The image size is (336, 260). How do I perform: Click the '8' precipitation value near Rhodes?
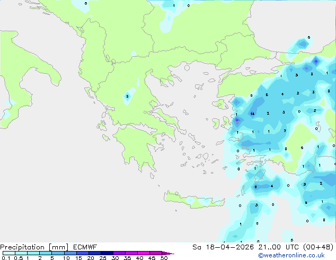255,187
